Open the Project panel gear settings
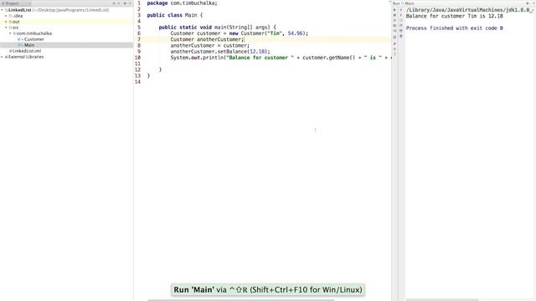This screenshot has width=536, height=301. [125, 3]
